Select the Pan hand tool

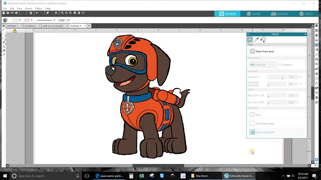79,13
